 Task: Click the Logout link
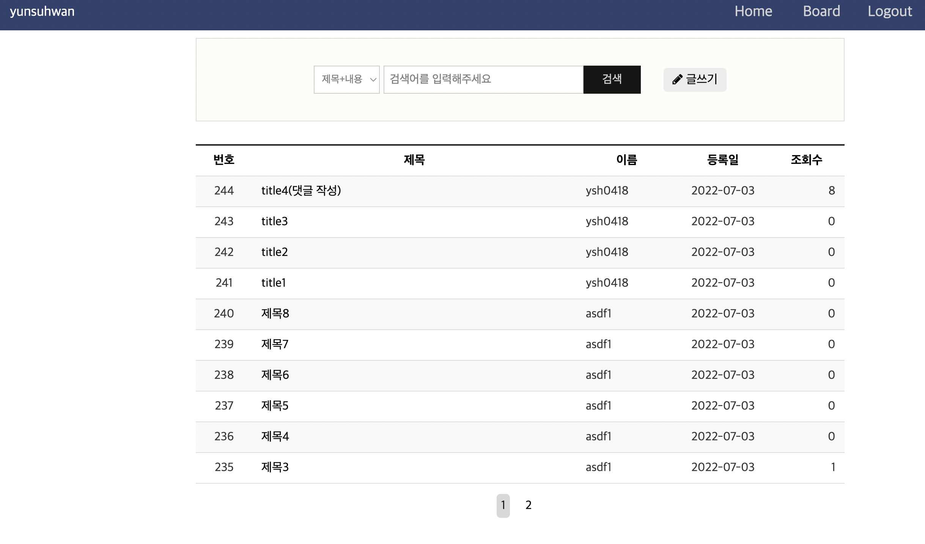click(x=889, y=11)
